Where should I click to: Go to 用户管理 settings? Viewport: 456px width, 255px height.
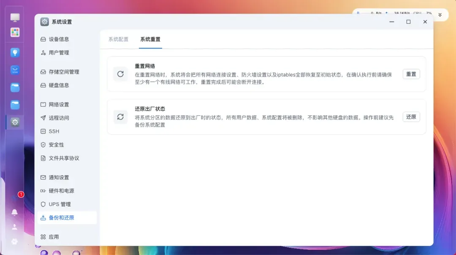59,53
